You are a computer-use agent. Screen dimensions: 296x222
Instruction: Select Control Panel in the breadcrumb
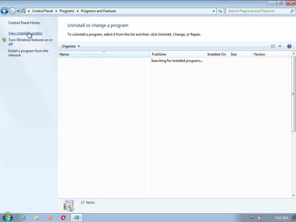[42, 11]
